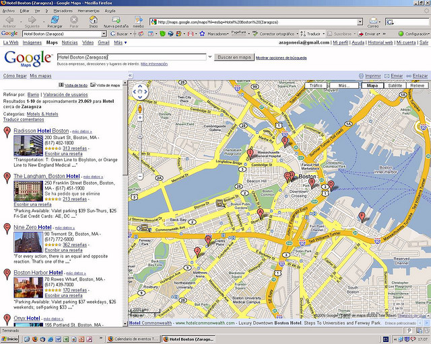The image size is (431, 344).
Task: Select Mapa view button
Action: click(x=372, y=85)
